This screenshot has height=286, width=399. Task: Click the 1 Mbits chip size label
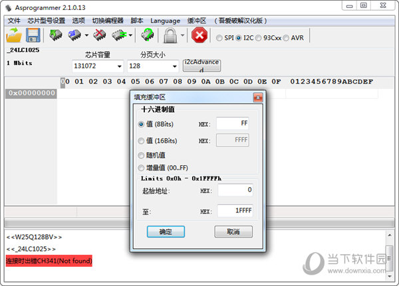(19, 63)
